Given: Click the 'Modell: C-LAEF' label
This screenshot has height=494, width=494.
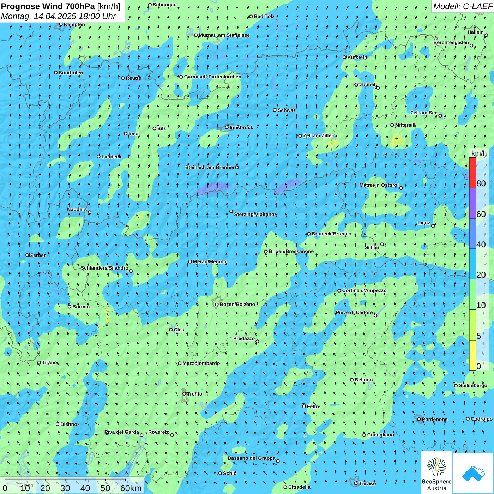Looking at the screenshot, I should [x=463, y=6].
